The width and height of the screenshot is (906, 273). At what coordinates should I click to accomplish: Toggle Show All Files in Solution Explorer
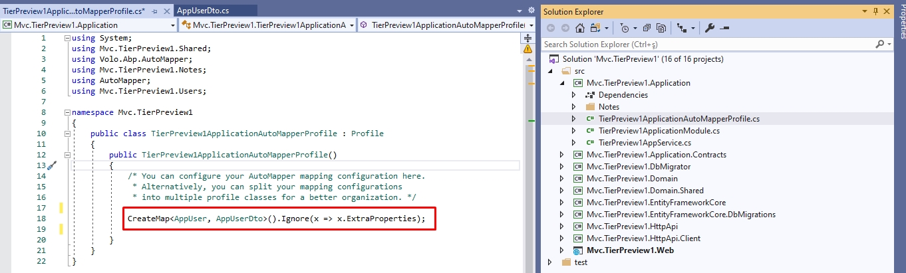[661, 28]
